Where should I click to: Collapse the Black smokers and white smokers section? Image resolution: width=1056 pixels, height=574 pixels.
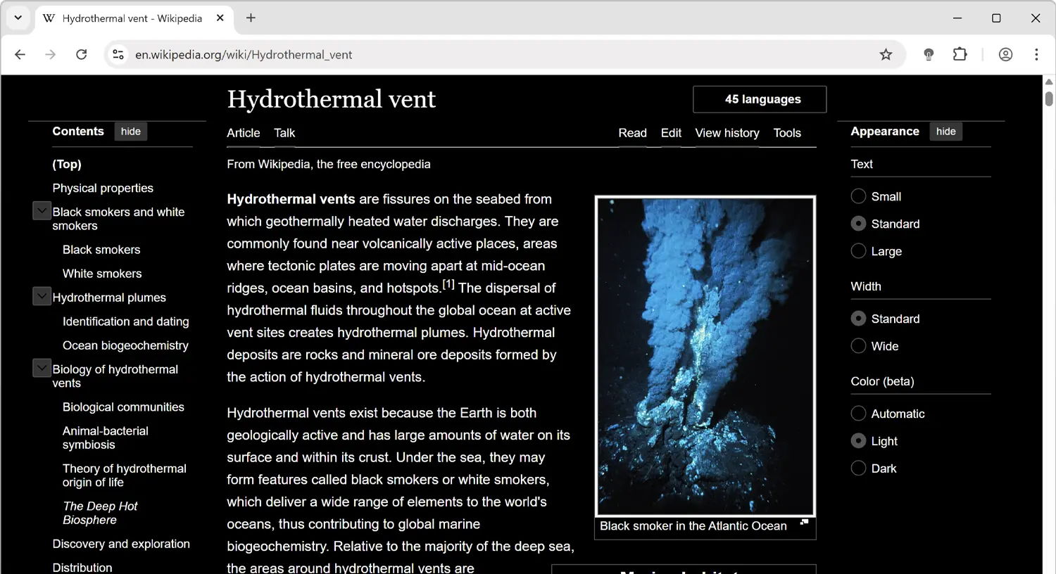tap(41, 210)
